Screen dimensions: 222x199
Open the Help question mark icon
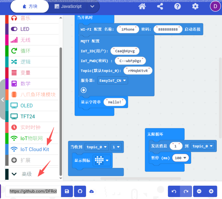178,6
